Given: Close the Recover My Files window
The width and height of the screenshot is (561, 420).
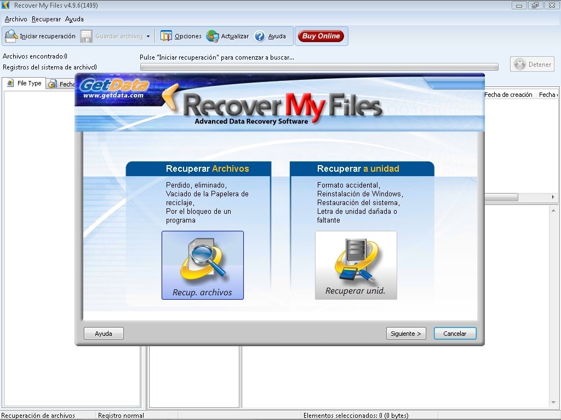Looking at the screenshot, I should pyautogui.click(x=552, y=5).
